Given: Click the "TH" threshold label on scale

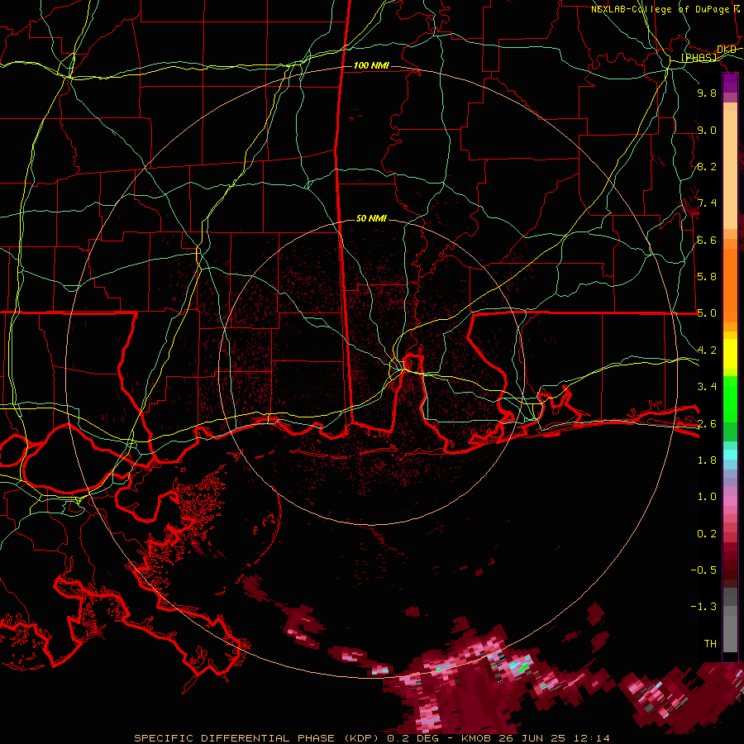Looking at the screenshot, I should pos(710,644).
